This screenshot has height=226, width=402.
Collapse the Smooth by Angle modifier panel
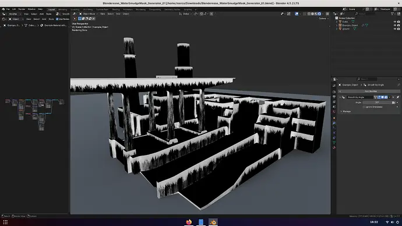pyautogui.click(x=340, y=97)
